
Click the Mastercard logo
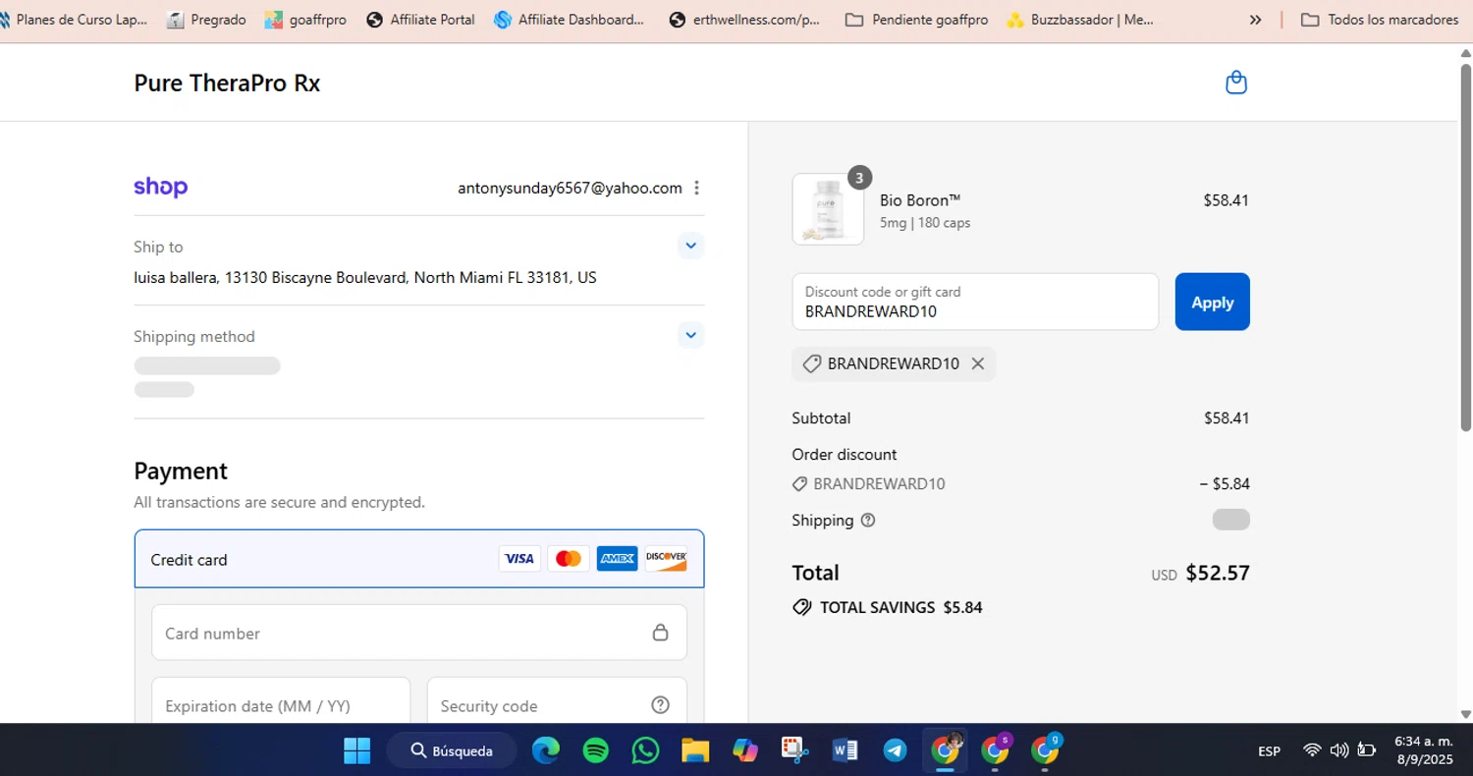(x=568, y=559)
